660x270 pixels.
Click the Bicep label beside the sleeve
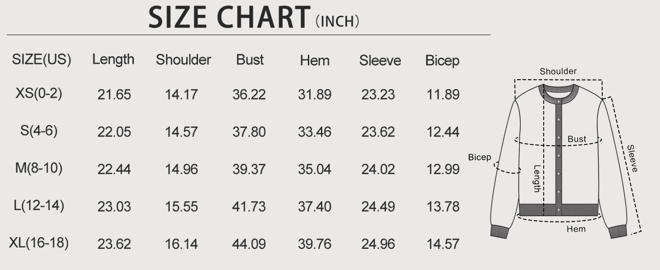480,157
